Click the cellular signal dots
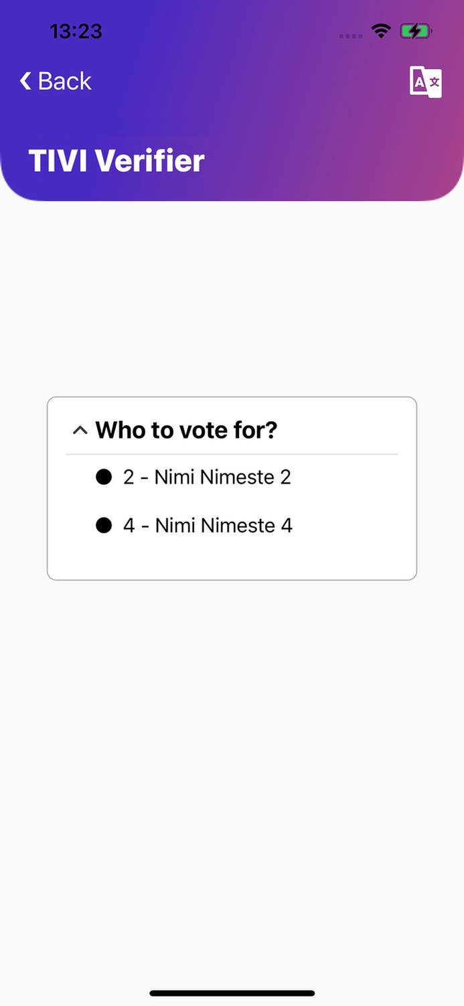This screenshot has height=1006, width=464. (x=351, y=36)
